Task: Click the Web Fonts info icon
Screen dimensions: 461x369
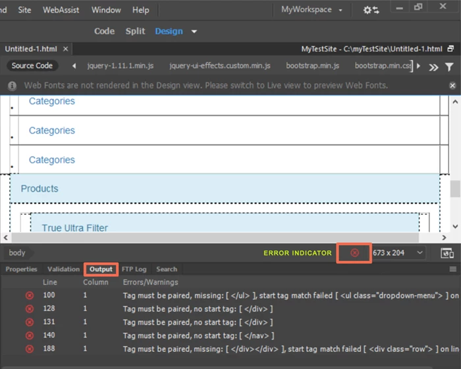Action: pyautogui.click(x=12, y=86)
